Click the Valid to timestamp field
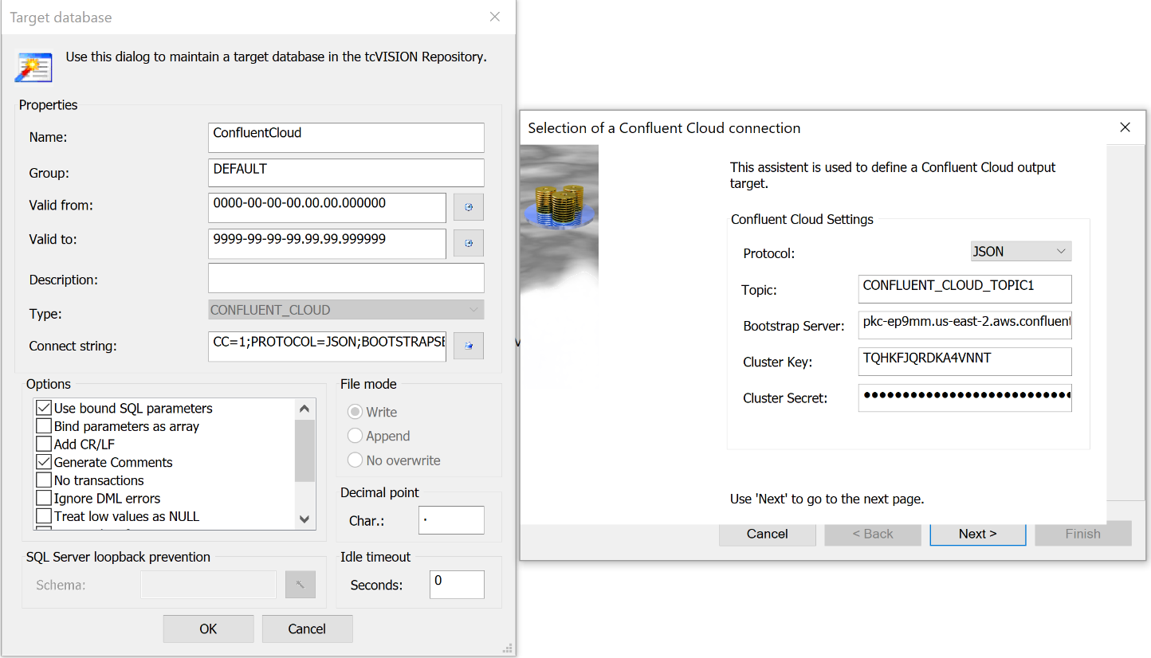This screenshot has width=1151, height=658. tap(327, 243)
